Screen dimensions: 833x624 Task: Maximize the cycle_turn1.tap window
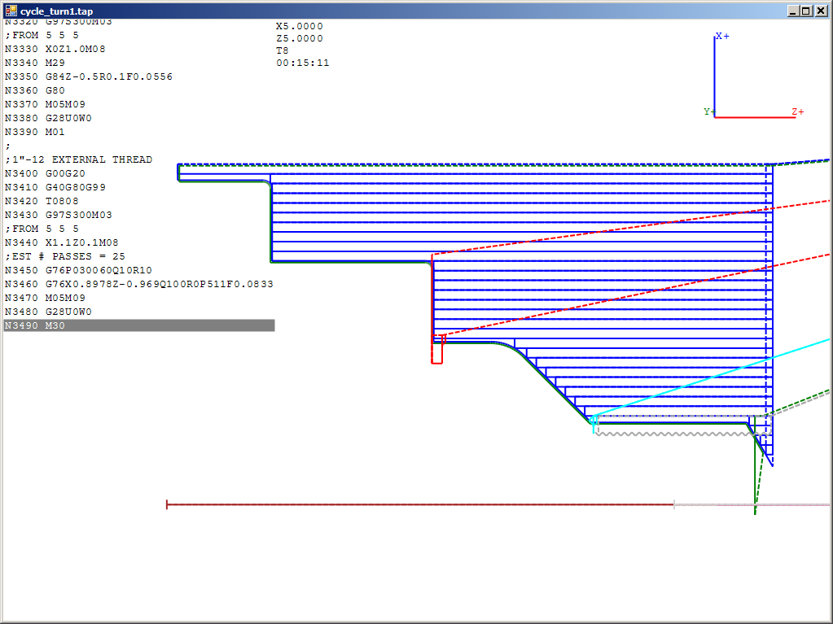[x=806, y=11]
